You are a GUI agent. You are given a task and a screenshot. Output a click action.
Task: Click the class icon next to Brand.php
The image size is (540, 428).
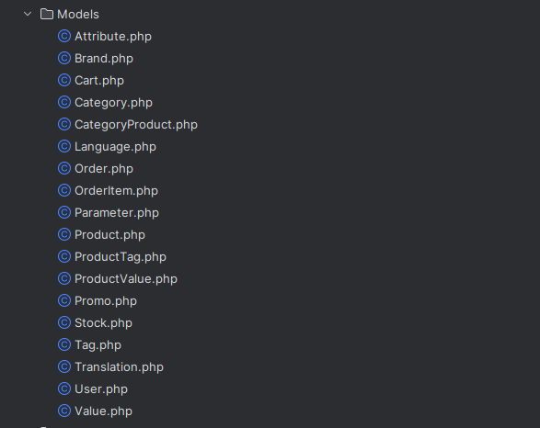pyautogui.click(x=64, y=58)
